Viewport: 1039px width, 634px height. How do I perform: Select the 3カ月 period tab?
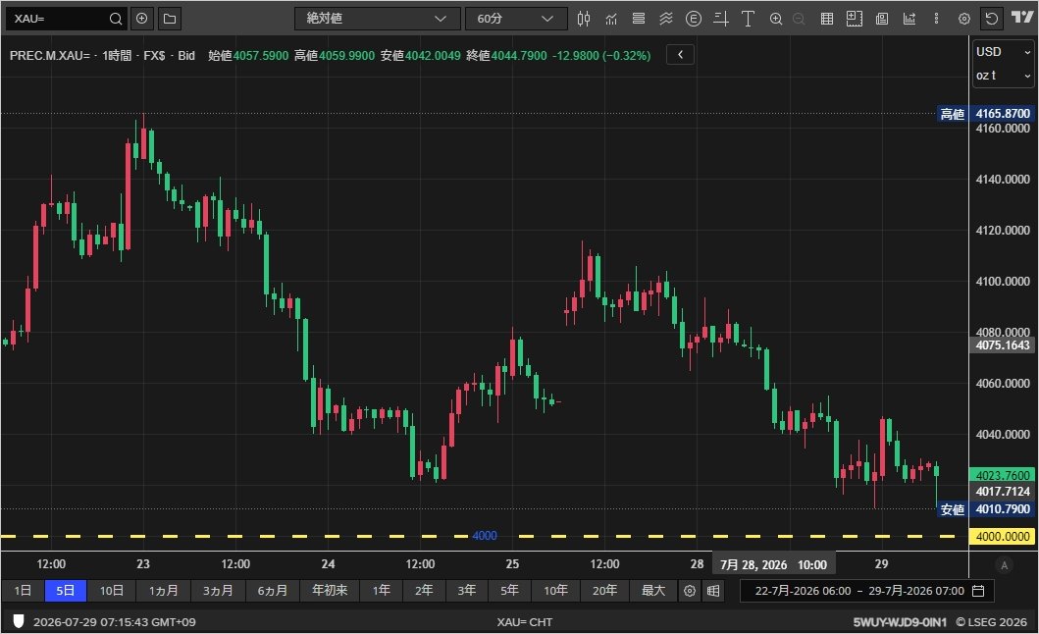tap(218, 590)
